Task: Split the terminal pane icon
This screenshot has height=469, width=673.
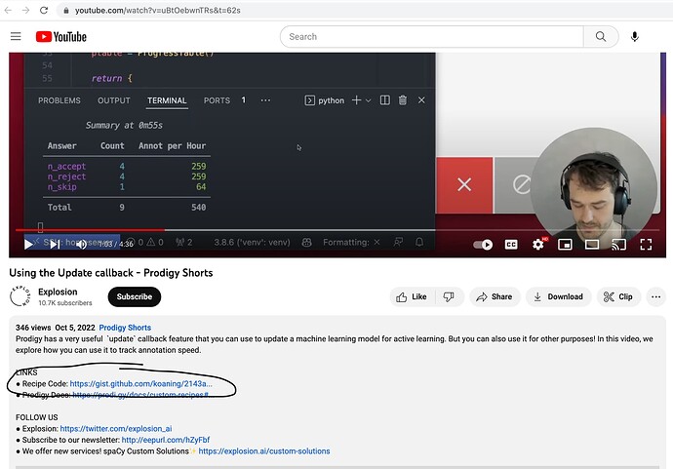Action: click(385, 100)
